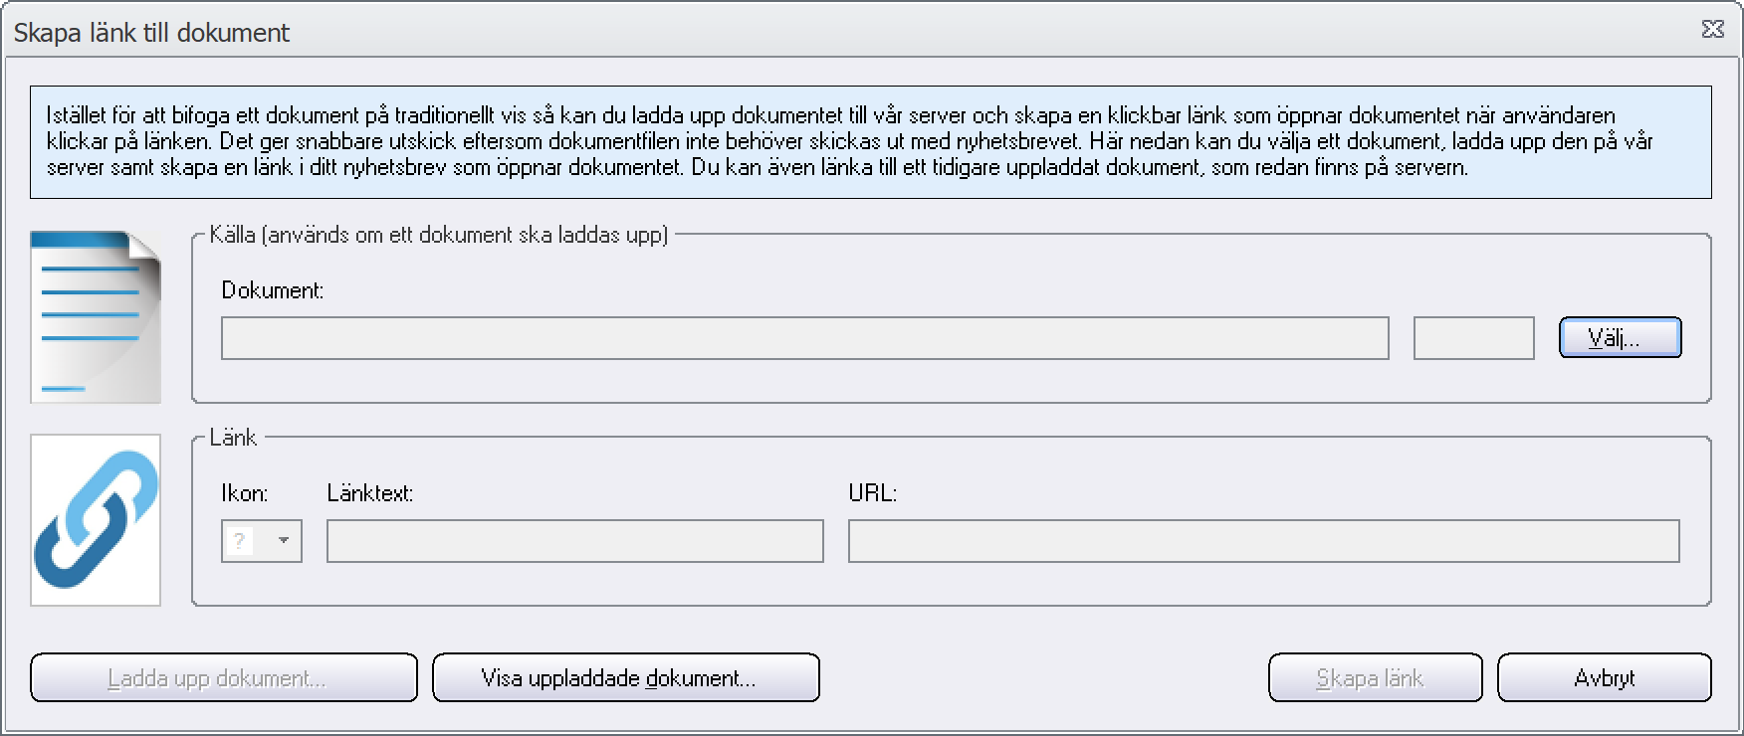Image resolution: width=1744 pixels, height=736 pixels.
Task: Click the Skapa länk button
Action: point(1375,678)
